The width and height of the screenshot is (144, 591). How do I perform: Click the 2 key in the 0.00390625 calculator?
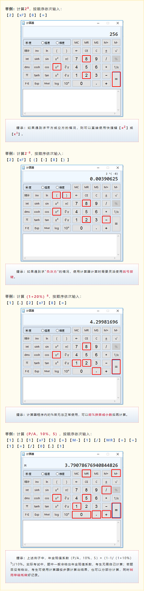(x=86, y=220)
